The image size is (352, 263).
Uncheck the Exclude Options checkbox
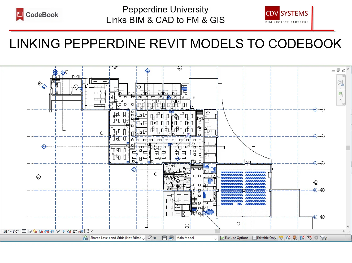(x=222, y=238)
